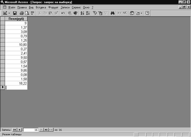Click the Paste clipboard icon
This screenshot has width=191, height=137.
(50, 13)
